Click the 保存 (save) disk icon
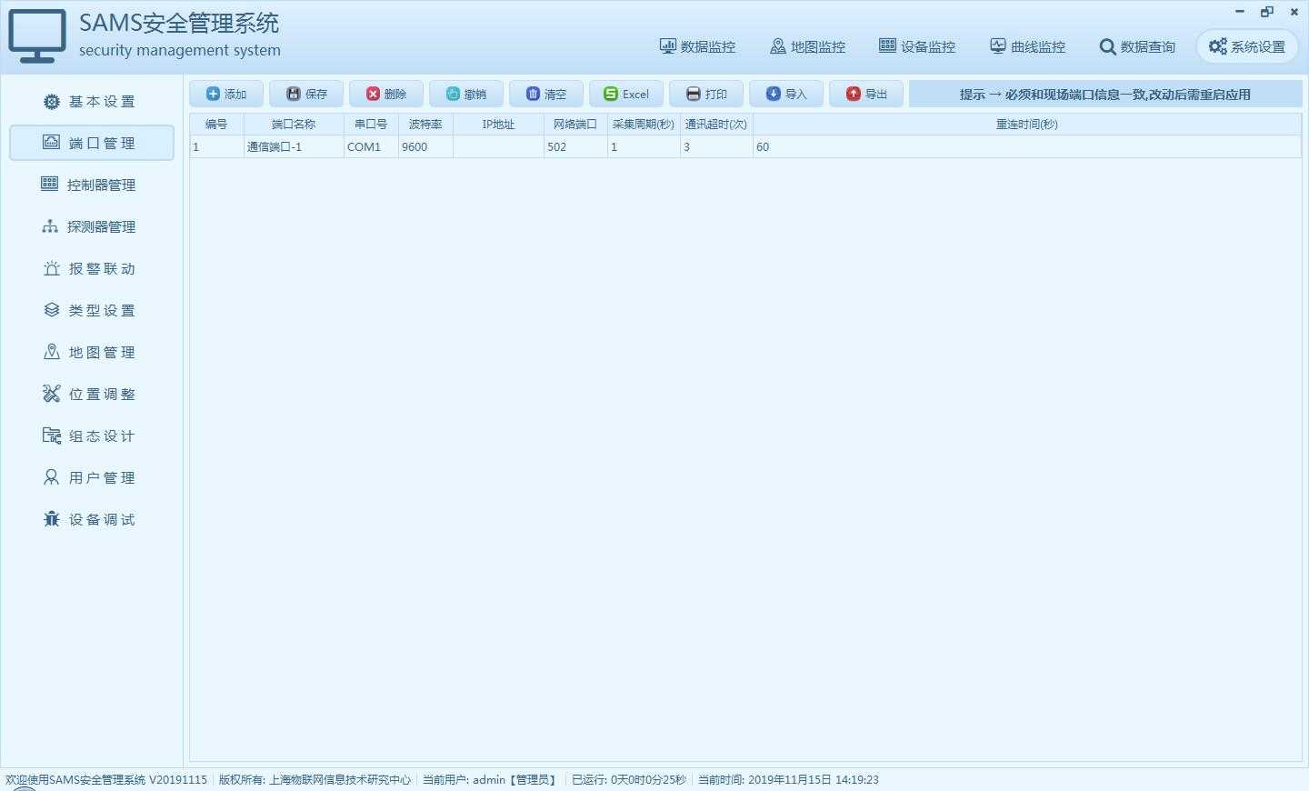1309x791 pixels. coord(293,94)
